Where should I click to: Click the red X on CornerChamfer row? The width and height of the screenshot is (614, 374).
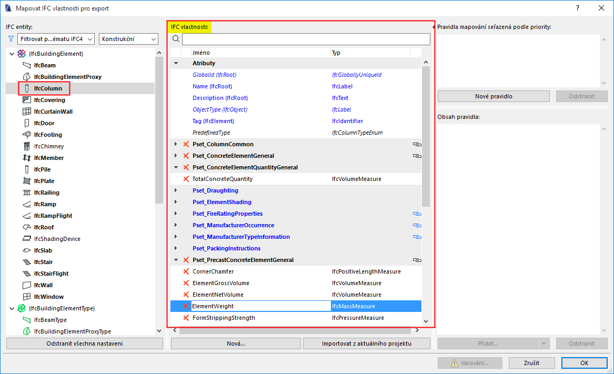(186, 271)
